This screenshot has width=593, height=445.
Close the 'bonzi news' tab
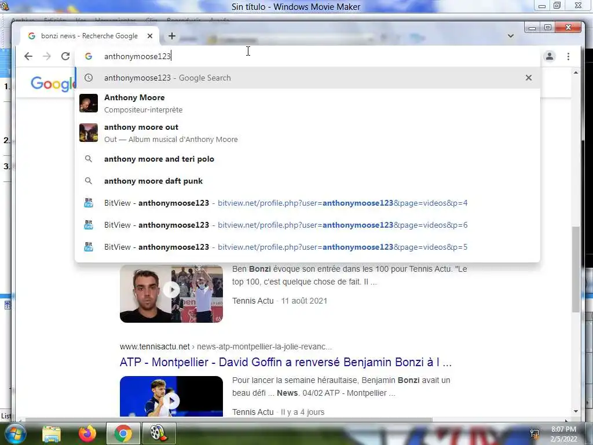coord(150,36)
